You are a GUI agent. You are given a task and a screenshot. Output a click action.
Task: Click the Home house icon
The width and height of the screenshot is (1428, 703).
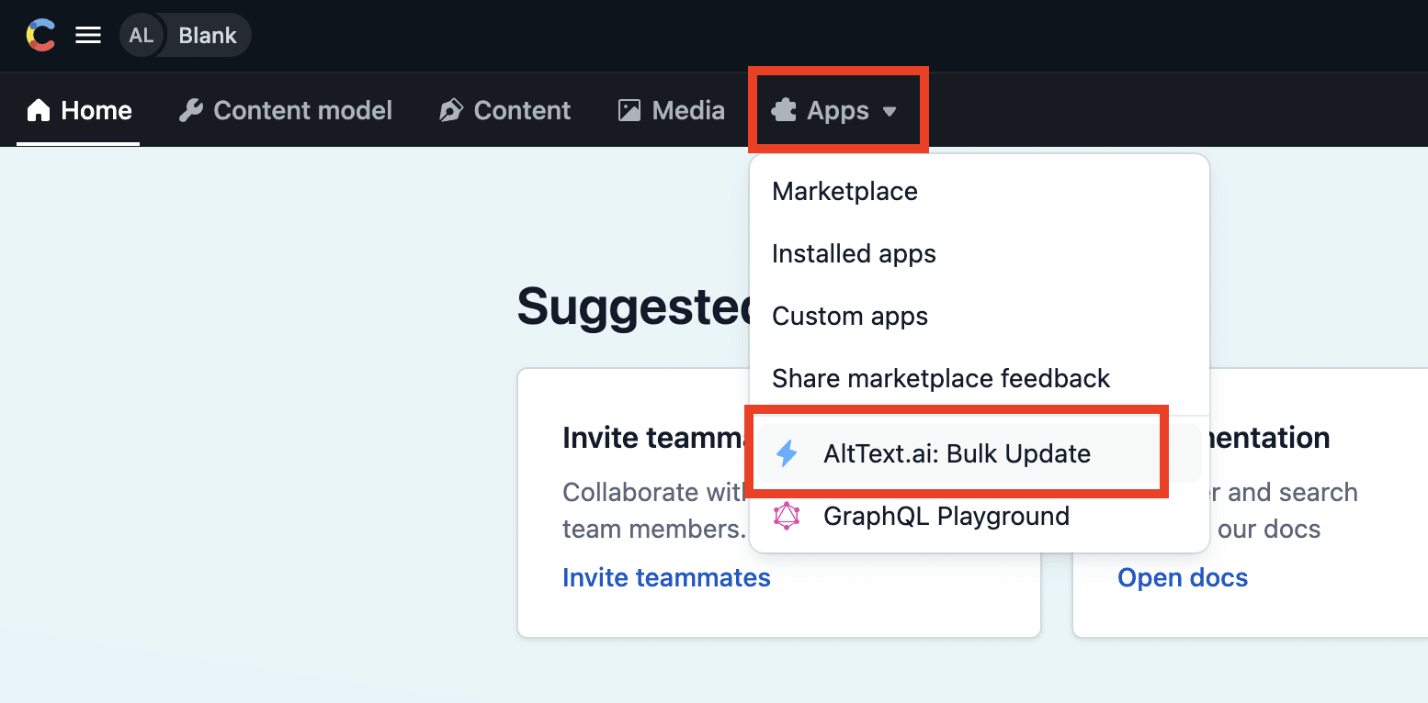[39, 111]
